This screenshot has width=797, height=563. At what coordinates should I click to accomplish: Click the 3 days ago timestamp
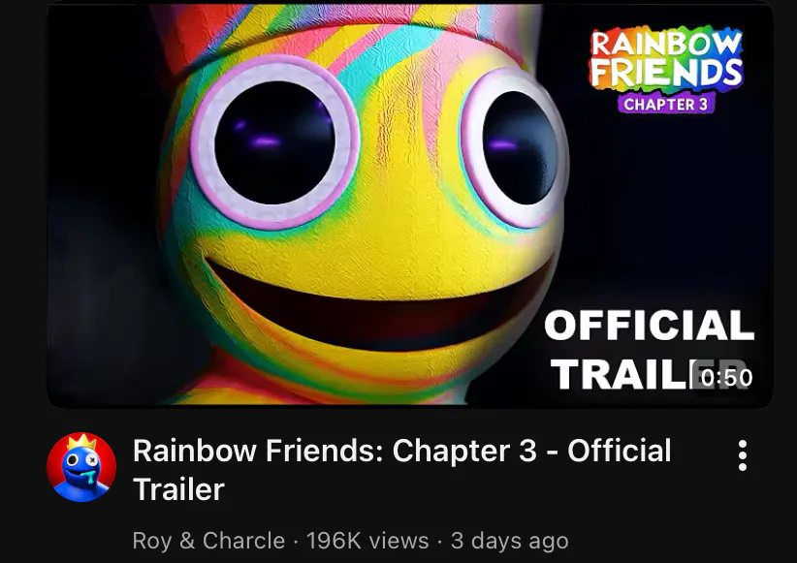click(x=509, y=541)
